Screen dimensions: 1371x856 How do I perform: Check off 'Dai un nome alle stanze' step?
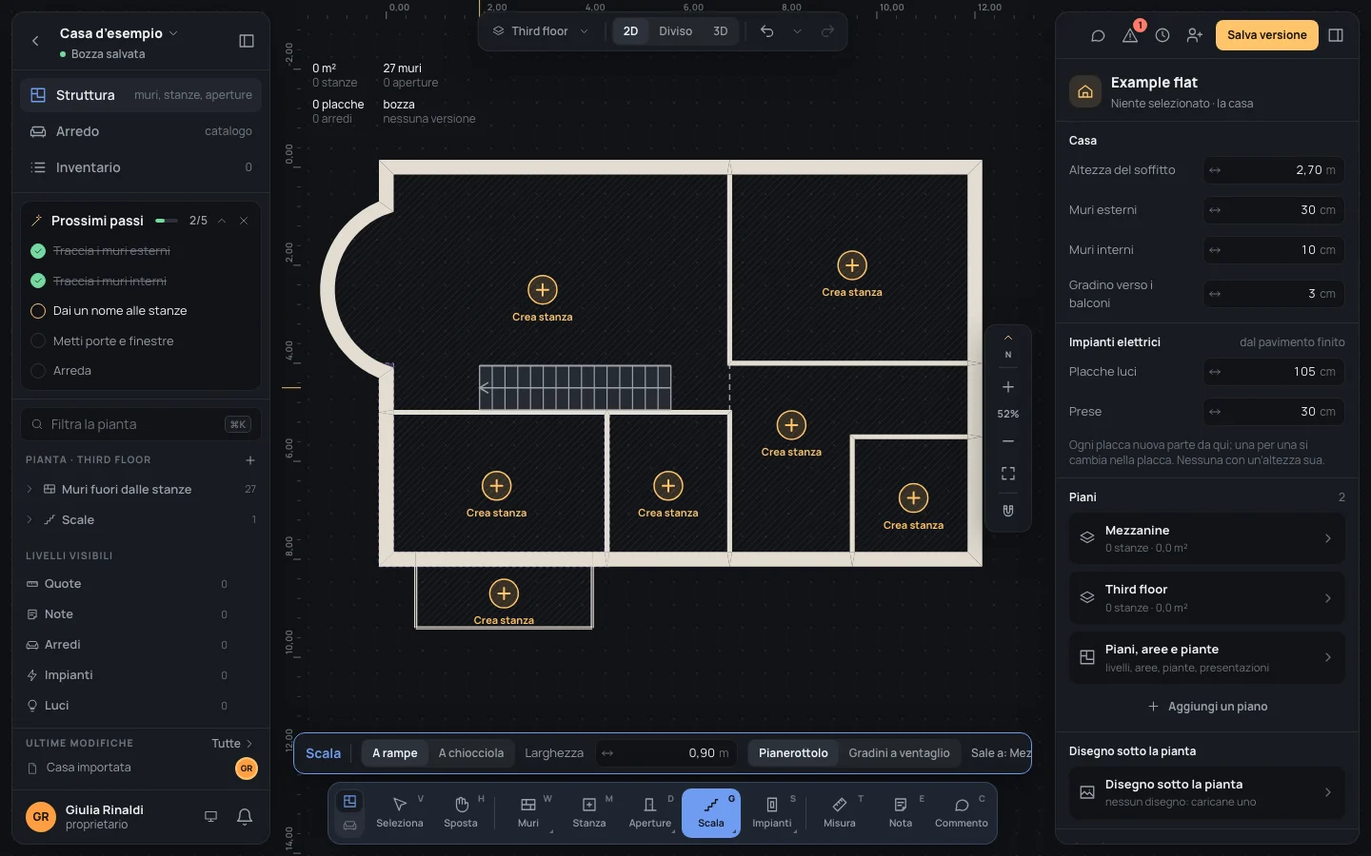coord(38,311)
